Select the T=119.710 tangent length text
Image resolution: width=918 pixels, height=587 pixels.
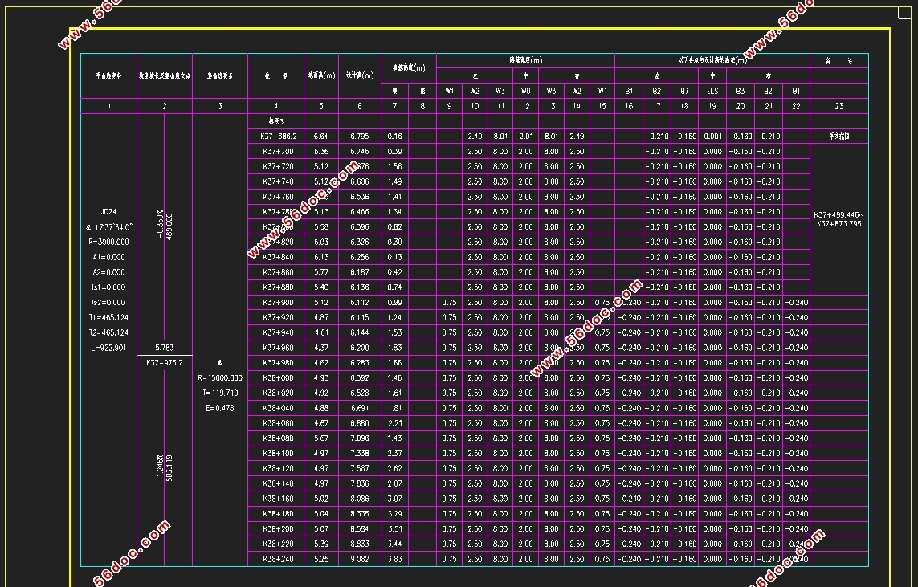click(x=219, y=393)
